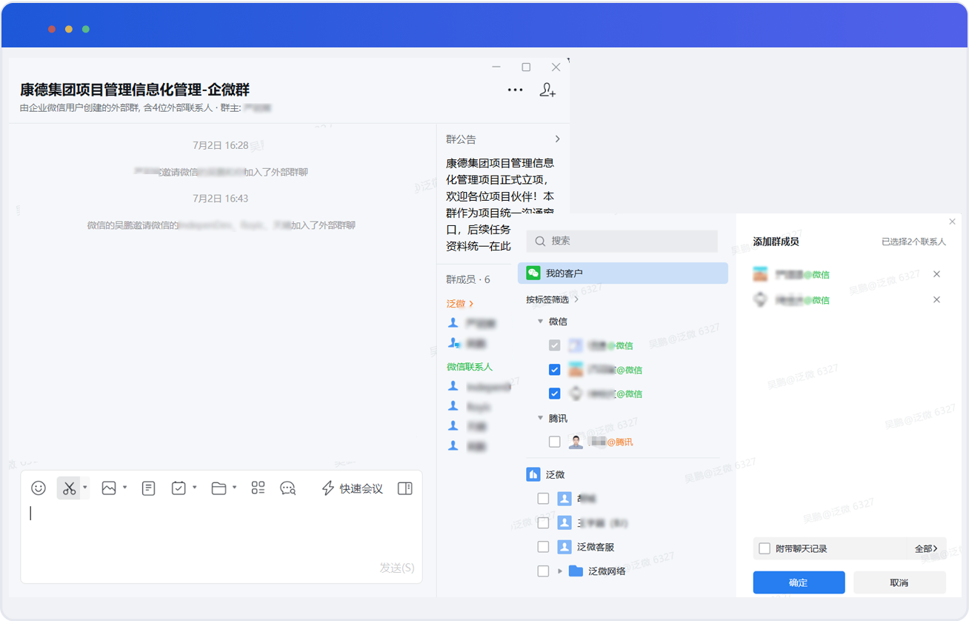This screenshot has height=621, width=969.
Task: Click the 泛微 organization row label
Action: point(555,474)
